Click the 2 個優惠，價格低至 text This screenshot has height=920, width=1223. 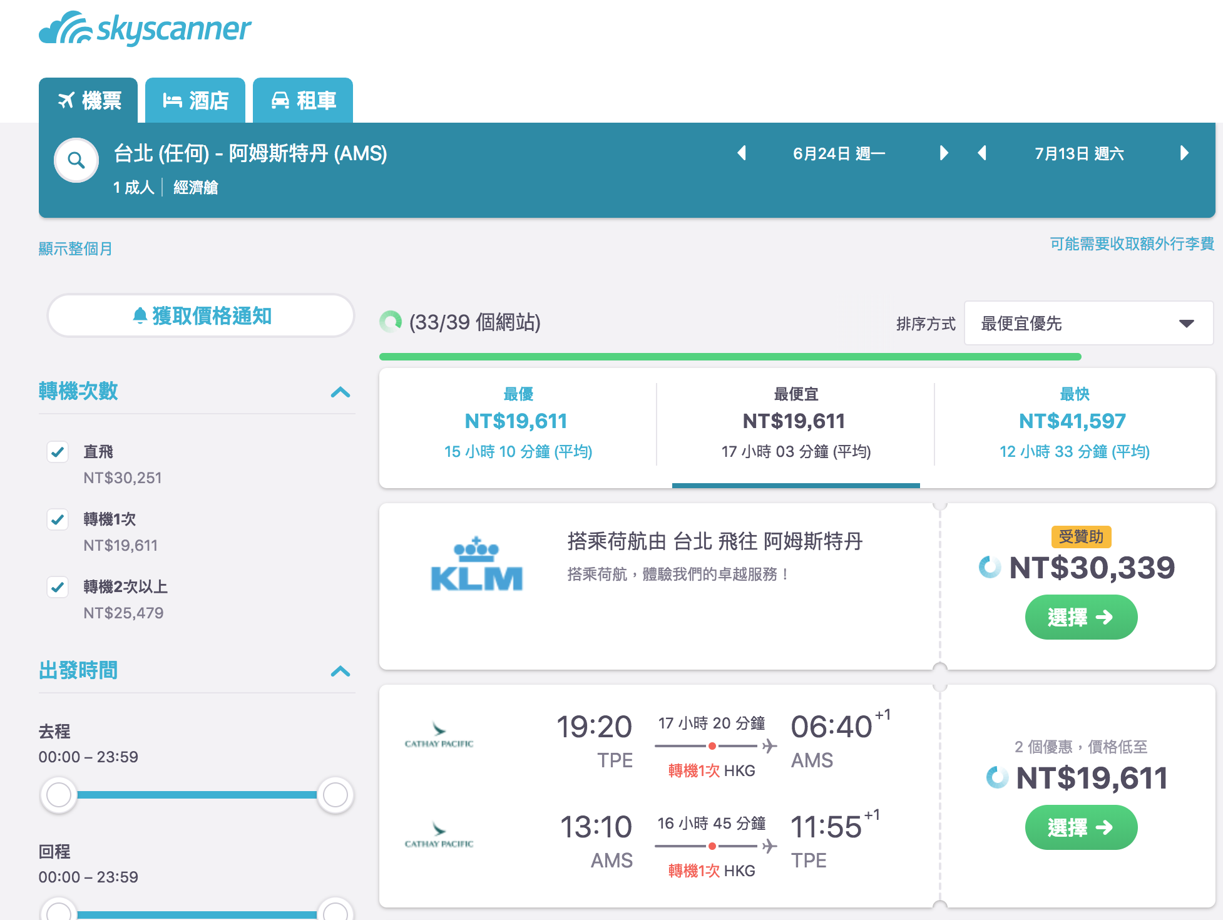[1081, 747]
